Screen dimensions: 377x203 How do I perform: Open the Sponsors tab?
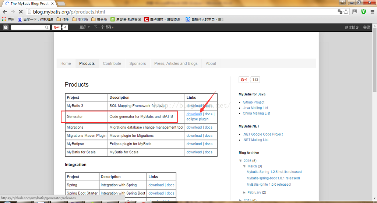138,63
